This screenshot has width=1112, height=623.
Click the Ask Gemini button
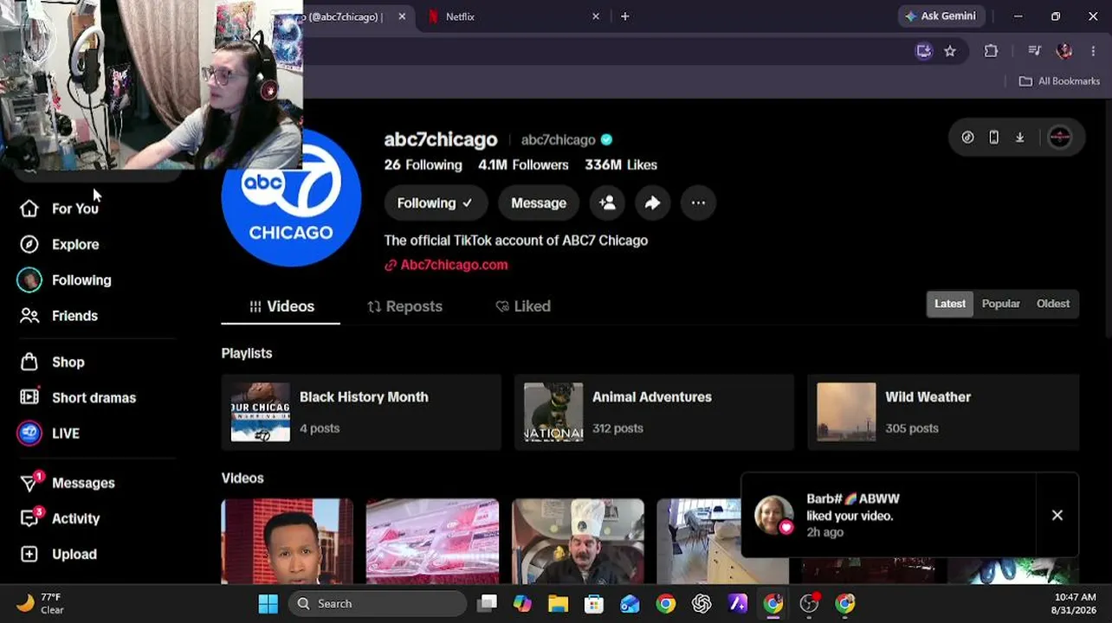(941, 16)
